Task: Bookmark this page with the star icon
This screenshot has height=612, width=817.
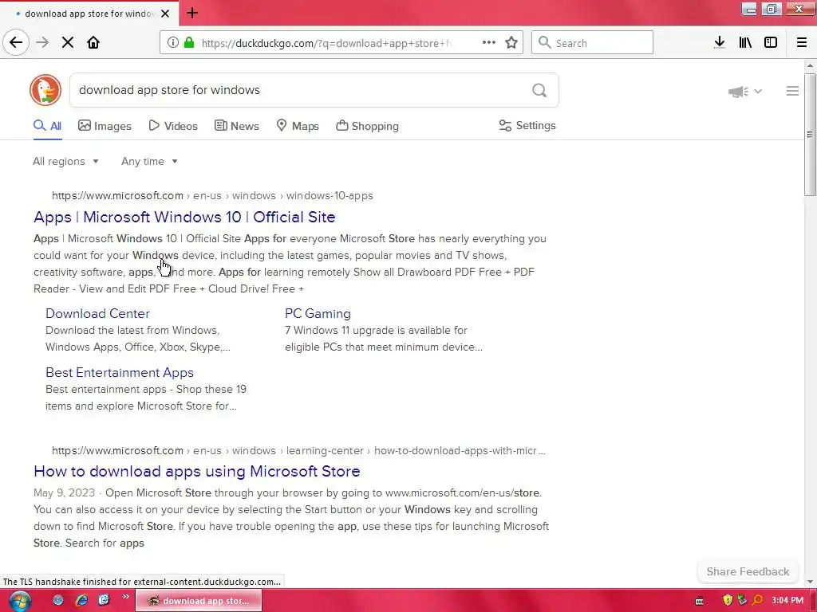Action: tap(511, 43)
